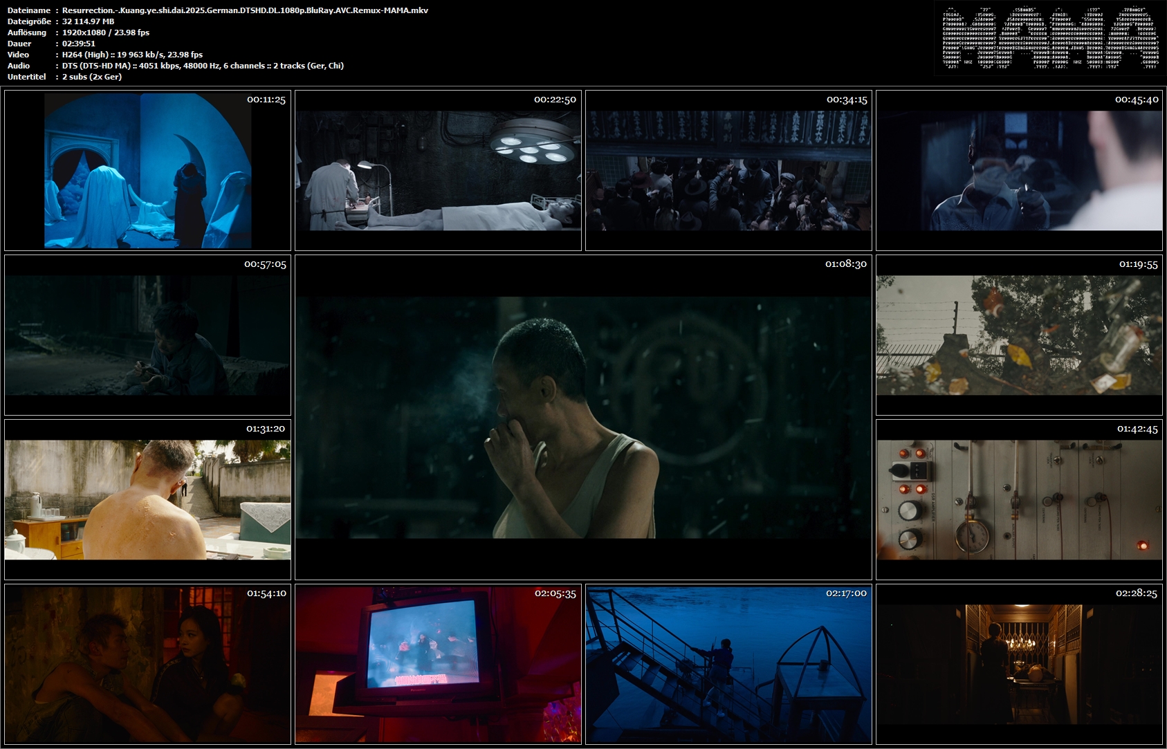Click the file name ending in Remux-MAMA.mkv
The image size is (1167, 749).
pyautogui.click(x=245, y=10)
